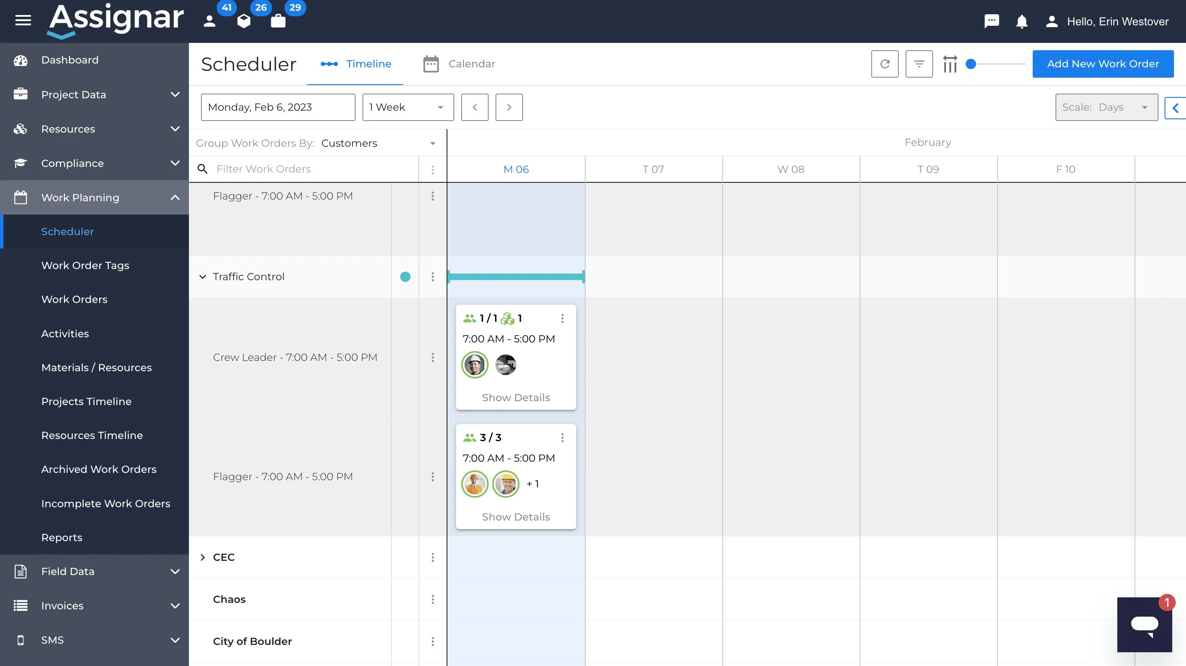Switch to the Calendar tab

tap(459, 64)
